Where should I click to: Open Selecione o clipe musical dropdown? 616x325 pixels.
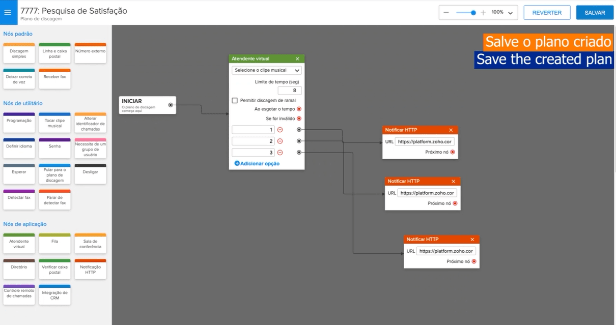click(x=267, y=70)
